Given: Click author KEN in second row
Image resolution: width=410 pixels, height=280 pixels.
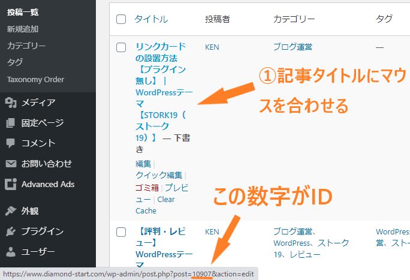Looking at the screenshot, I should [212, 232].
